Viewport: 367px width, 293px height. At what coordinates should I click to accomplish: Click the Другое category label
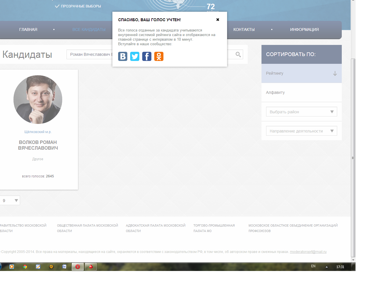(x=38, y=159)
